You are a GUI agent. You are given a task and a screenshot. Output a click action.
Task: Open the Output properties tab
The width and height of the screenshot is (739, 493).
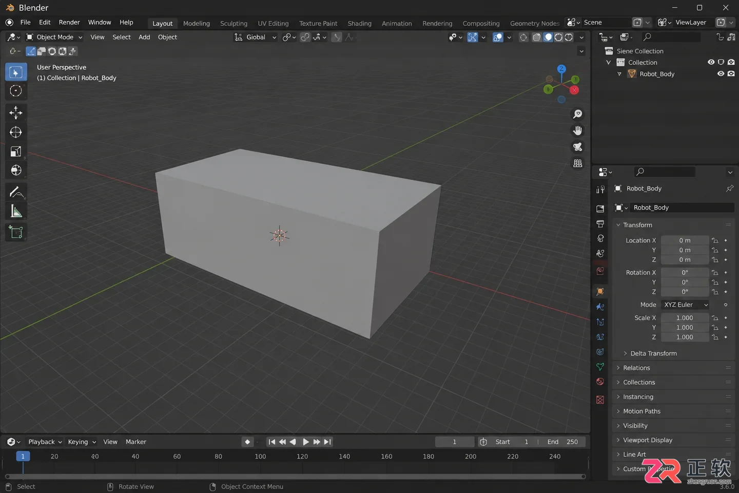click(600, 224)
